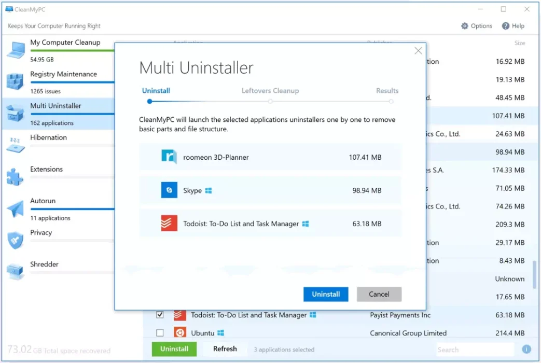
Task: Select the Skype row in dialog
Action: pyautogui.click(x=270, y=190)
